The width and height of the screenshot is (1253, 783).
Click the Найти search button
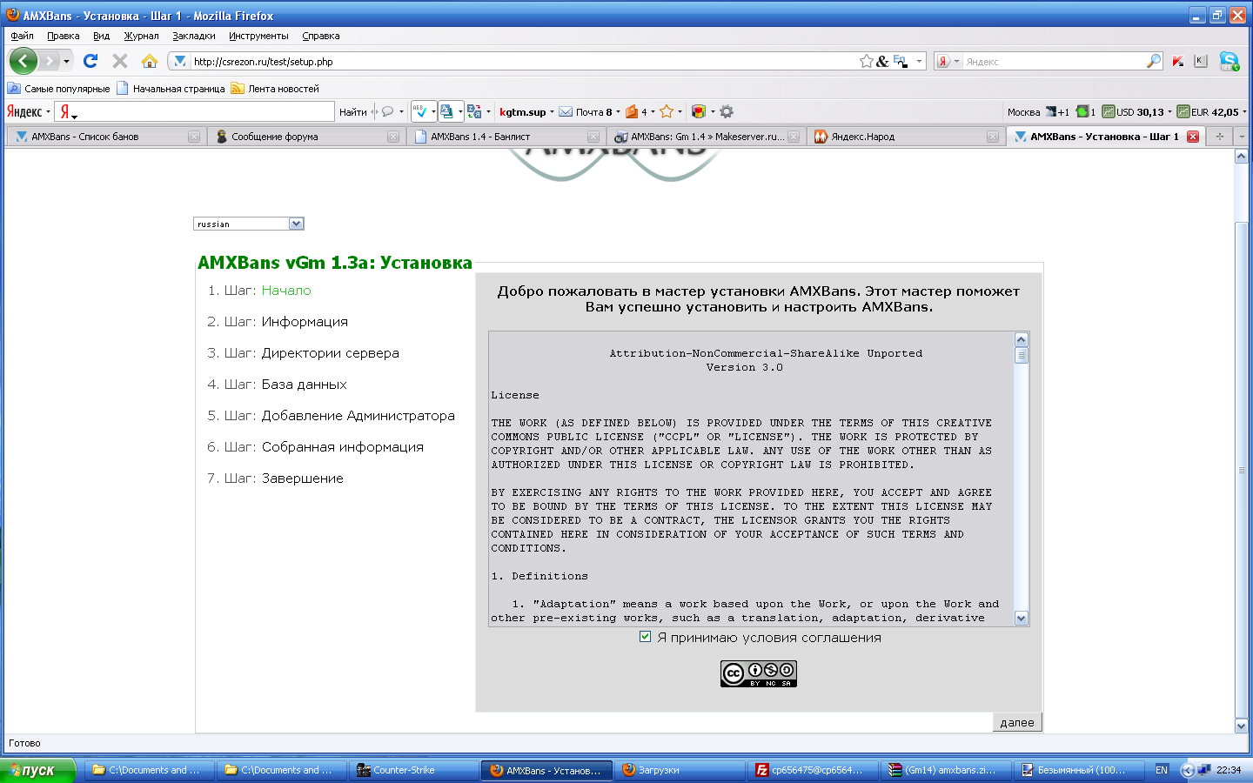coord(352,111)
